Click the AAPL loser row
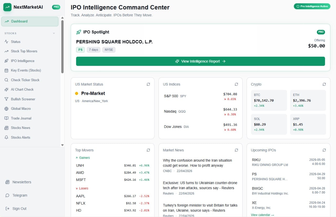The width and height of the screenshot is (336, 217). click(113, 196)
